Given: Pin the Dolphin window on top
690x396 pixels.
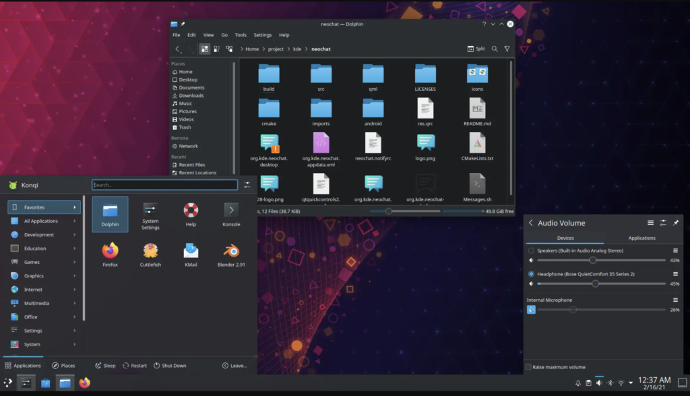Looking at the screenshot, I should [x=183, y=24].
